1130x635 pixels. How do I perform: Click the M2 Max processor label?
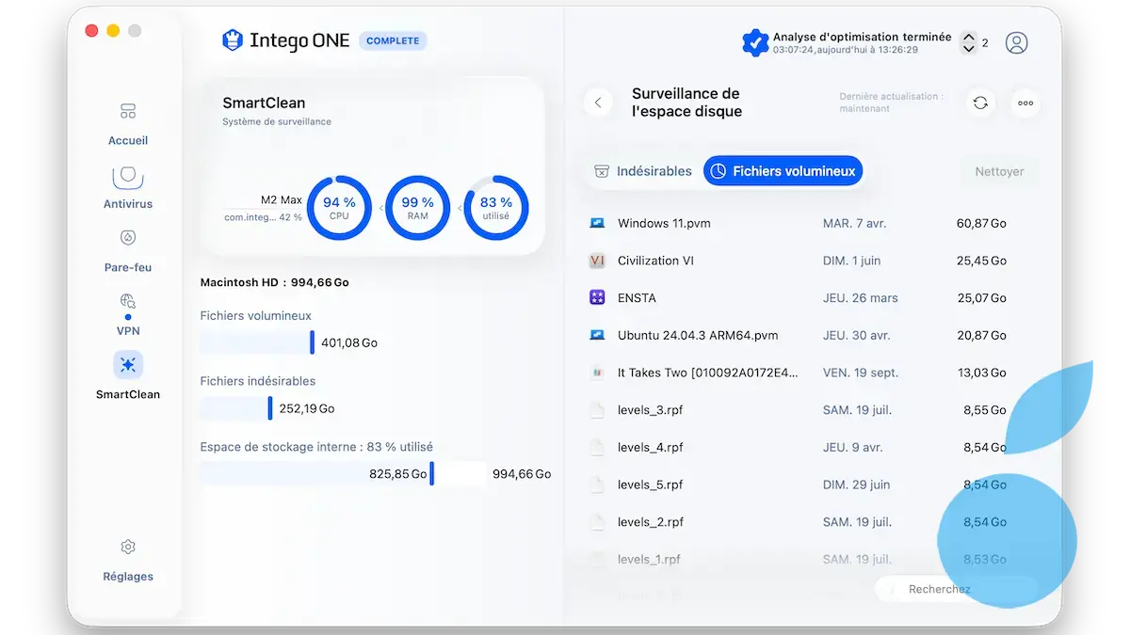[282, 200]
